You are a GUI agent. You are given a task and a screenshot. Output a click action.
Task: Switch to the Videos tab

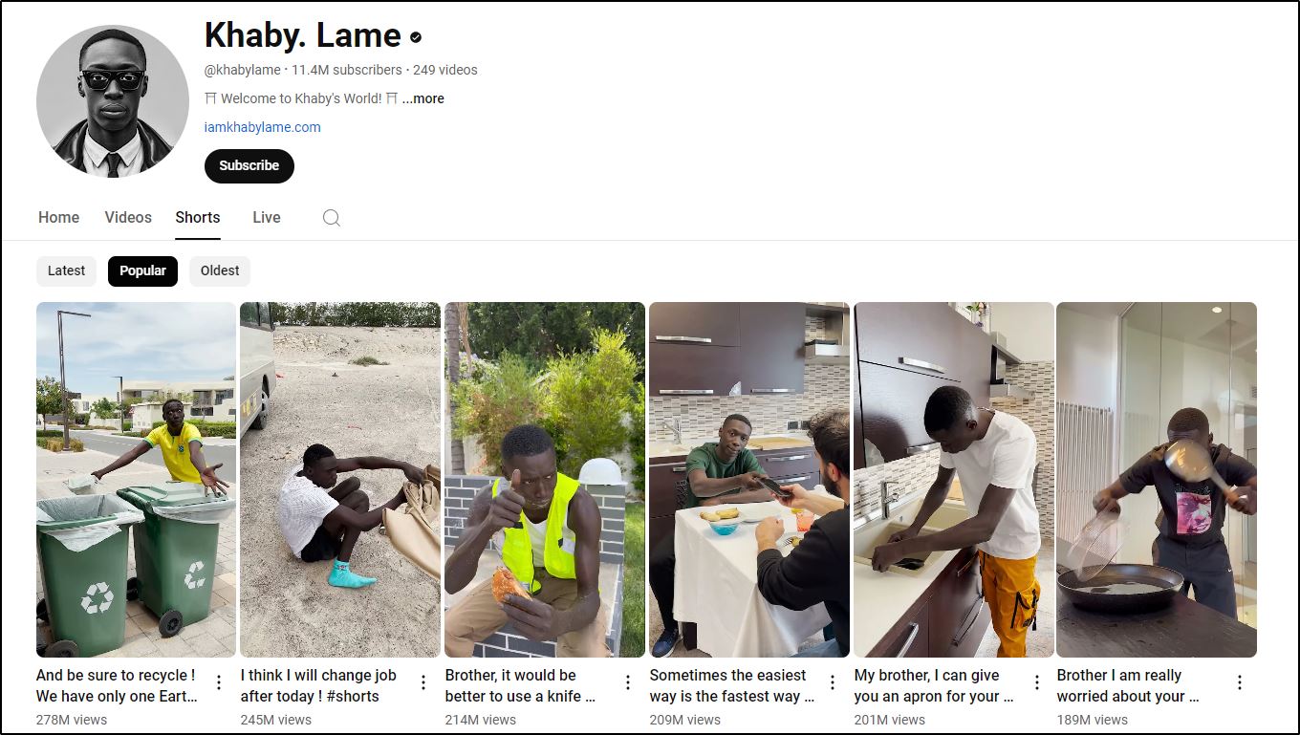coord(128,218)
